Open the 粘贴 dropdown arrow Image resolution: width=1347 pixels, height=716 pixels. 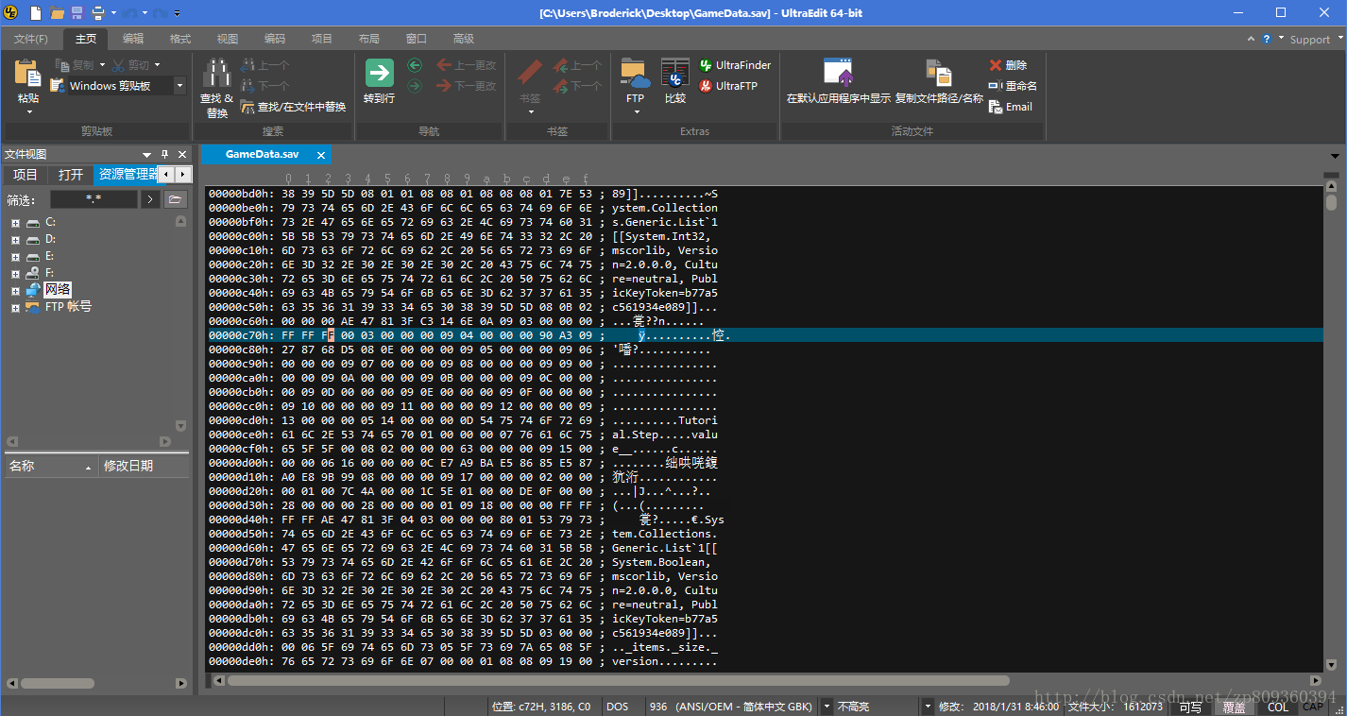[x=28, y=112]
